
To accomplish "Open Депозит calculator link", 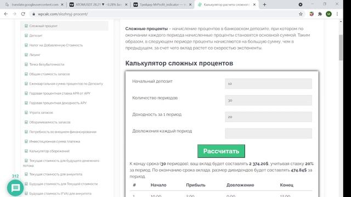I will click(36, 36).
